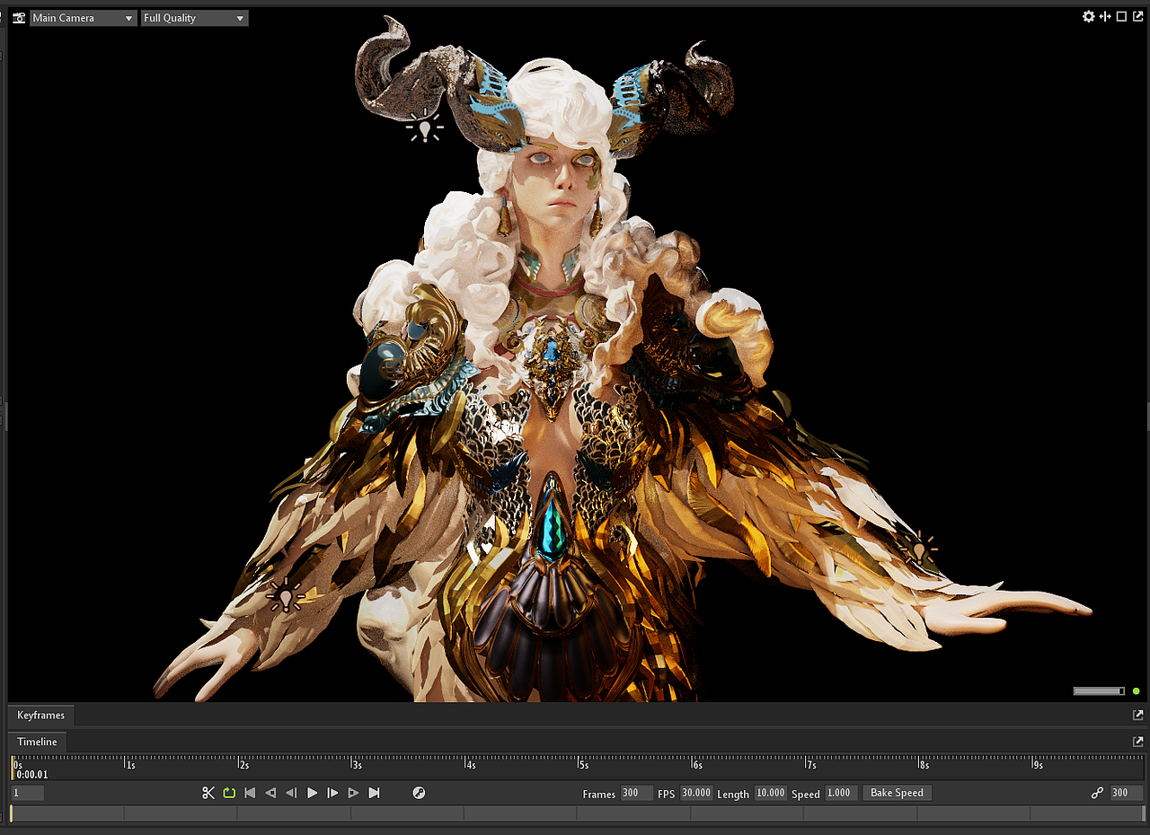1150x835 pixels.
Task: Go to previous keyframe
Action: [x=270, y=793]
